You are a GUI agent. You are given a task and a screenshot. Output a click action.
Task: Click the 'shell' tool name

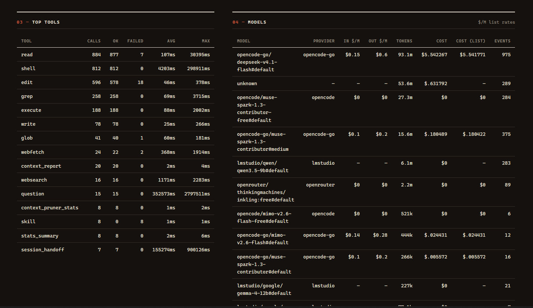click(x=29, y=69)
